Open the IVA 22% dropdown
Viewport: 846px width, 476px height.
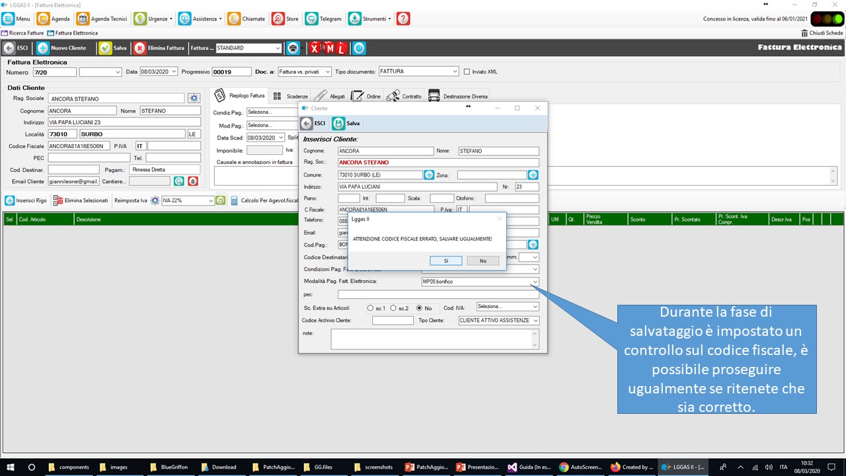pos(211,200)
